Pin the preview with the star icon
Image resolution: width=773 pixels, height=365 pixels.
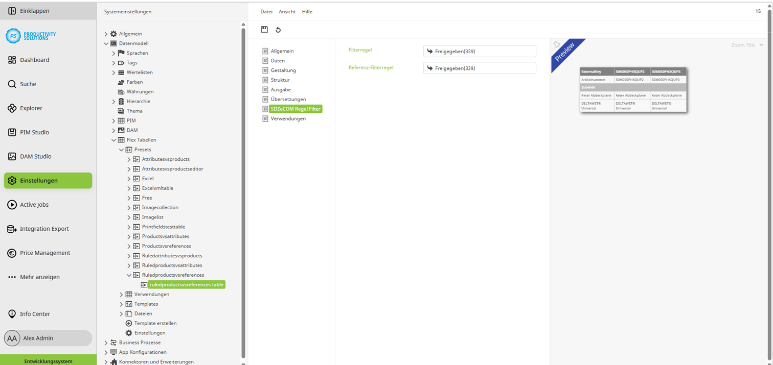point(557,45)
